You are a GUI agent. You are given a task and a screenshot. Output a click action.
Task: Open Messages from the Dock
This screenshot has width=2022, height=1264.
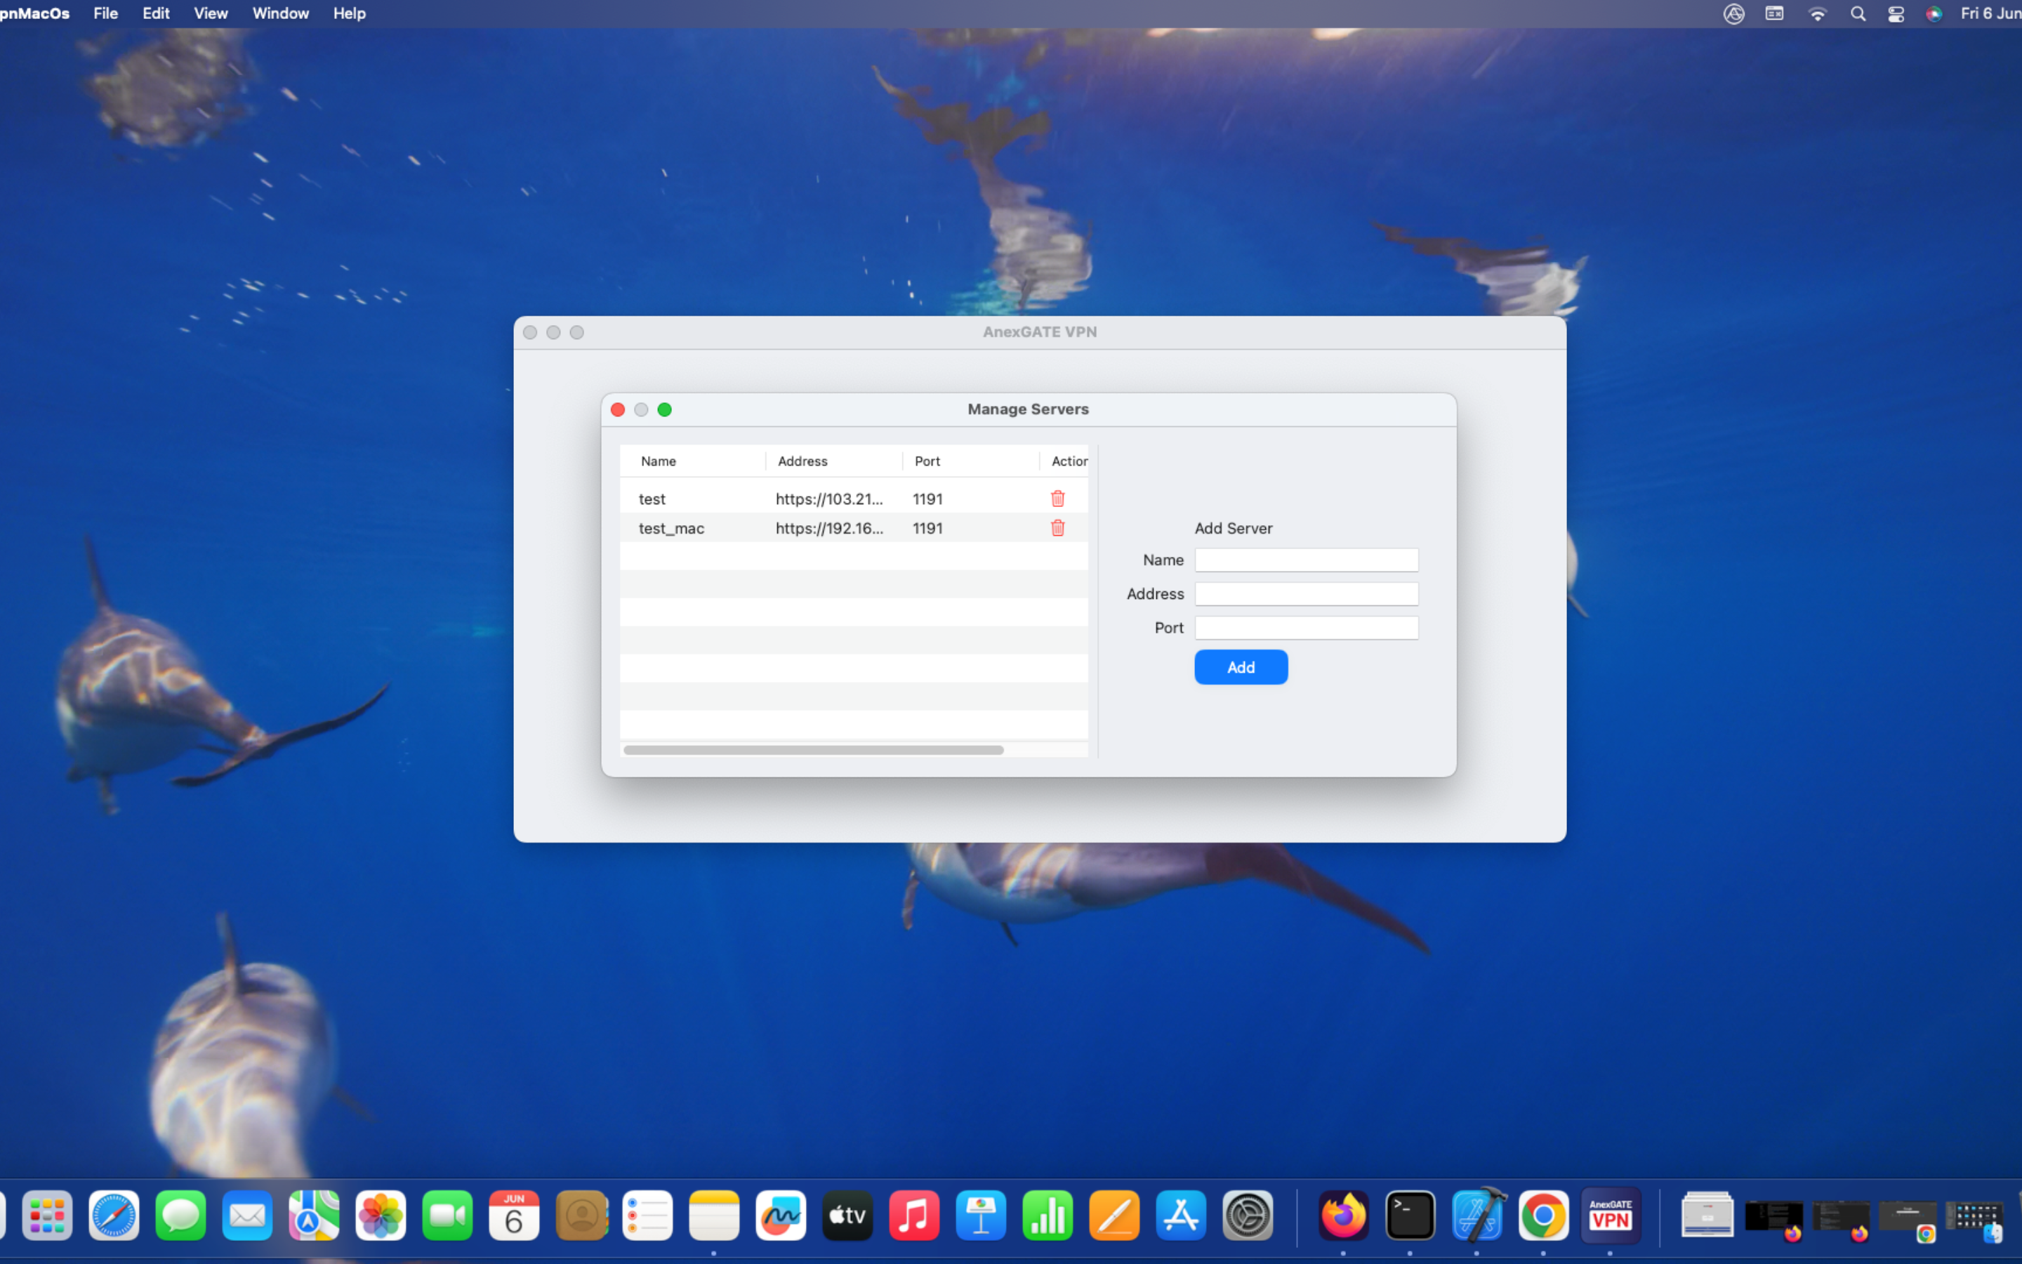tap(180, 1216)
